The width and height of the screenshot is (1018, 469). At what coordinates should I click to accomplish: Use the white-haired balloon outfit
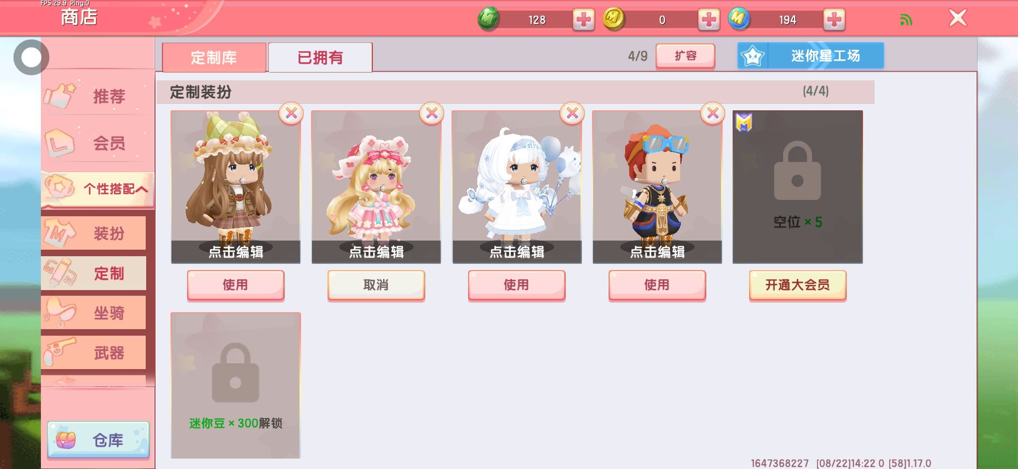(x=516, y=285)
